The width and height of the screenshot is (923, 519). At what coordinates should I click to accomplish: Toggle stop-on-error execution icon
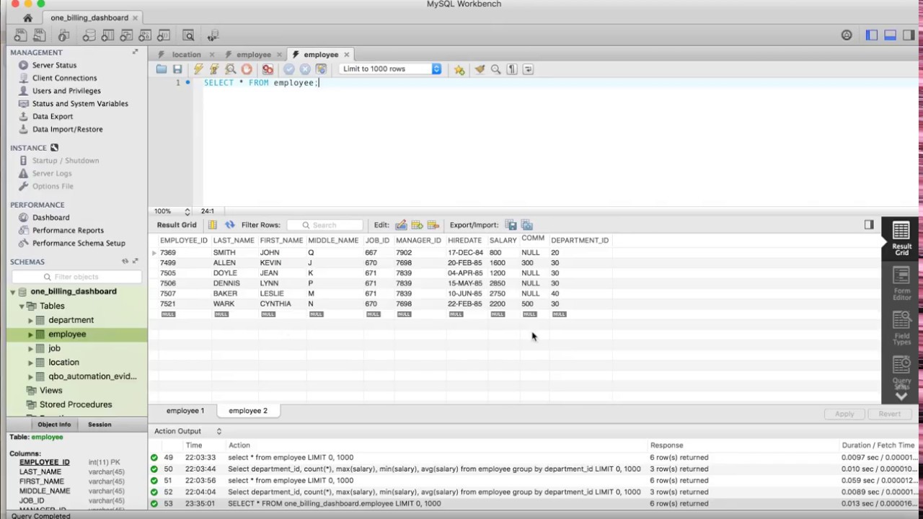[x=268, y=69]
